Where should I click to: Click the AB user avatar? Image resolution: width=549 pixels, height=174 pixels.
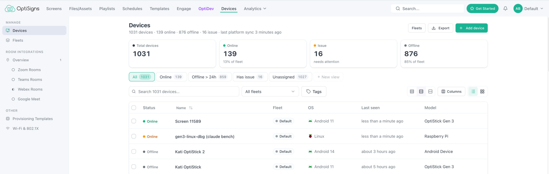tap(518, 9)
